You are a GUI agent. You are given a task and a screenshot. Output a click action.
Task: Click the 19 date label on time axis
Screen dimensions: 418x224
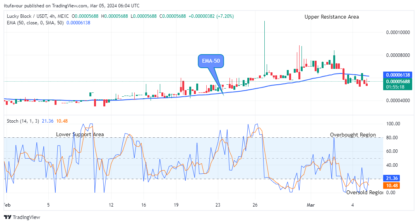click(x=176, y=205)
